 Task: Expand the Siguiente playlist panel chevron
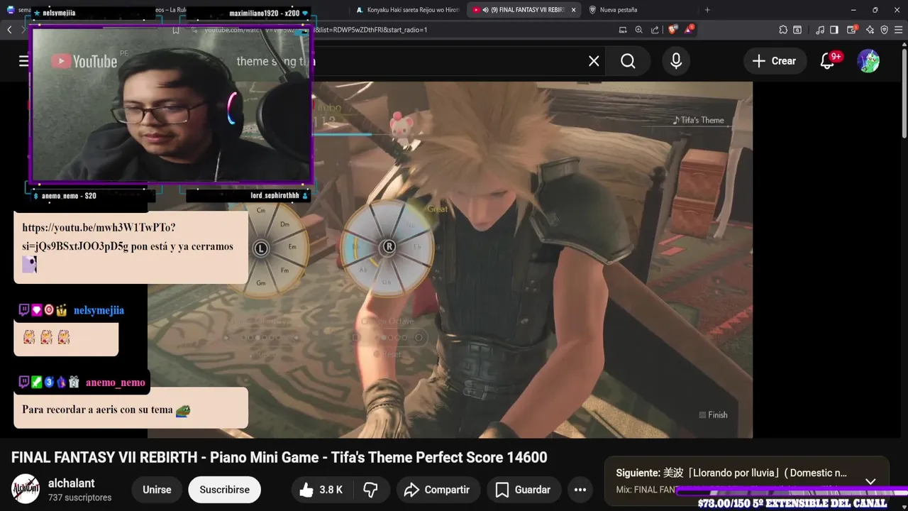pyautogui.click(x=870, y=481)
